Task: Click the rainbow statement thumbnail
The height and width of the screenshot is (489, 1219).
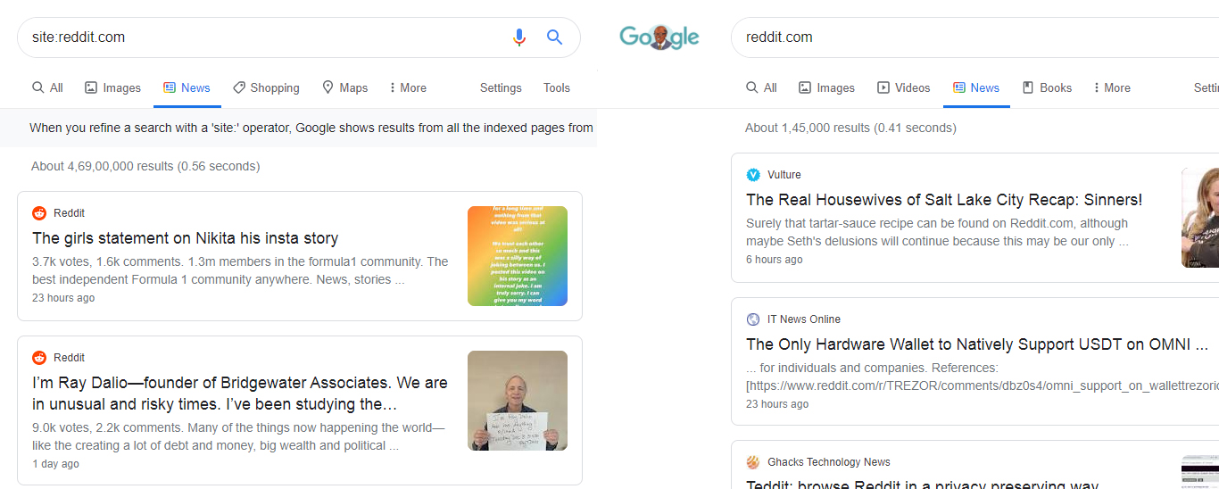Action: (518, 256)
